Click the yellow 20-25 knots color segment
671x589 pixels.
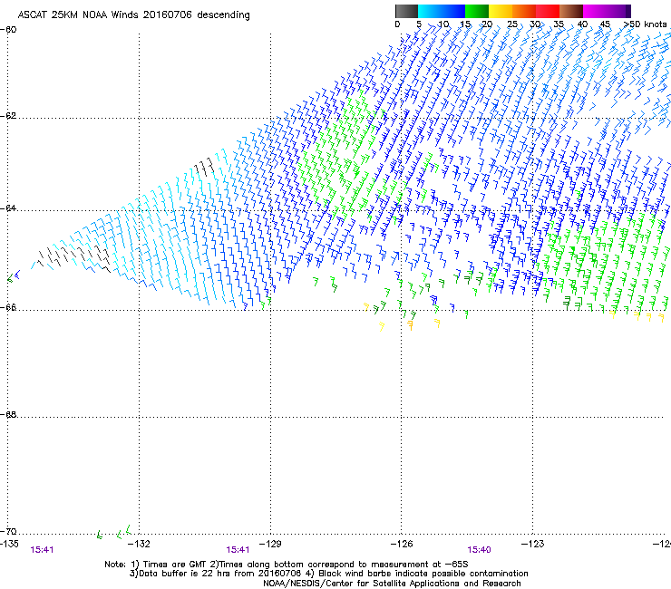click(501, 11)
